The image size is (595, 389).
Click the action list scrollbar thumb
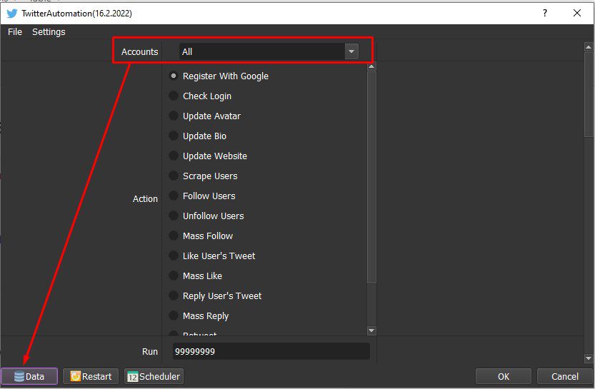pyautogui.click(x=371, y=177)
